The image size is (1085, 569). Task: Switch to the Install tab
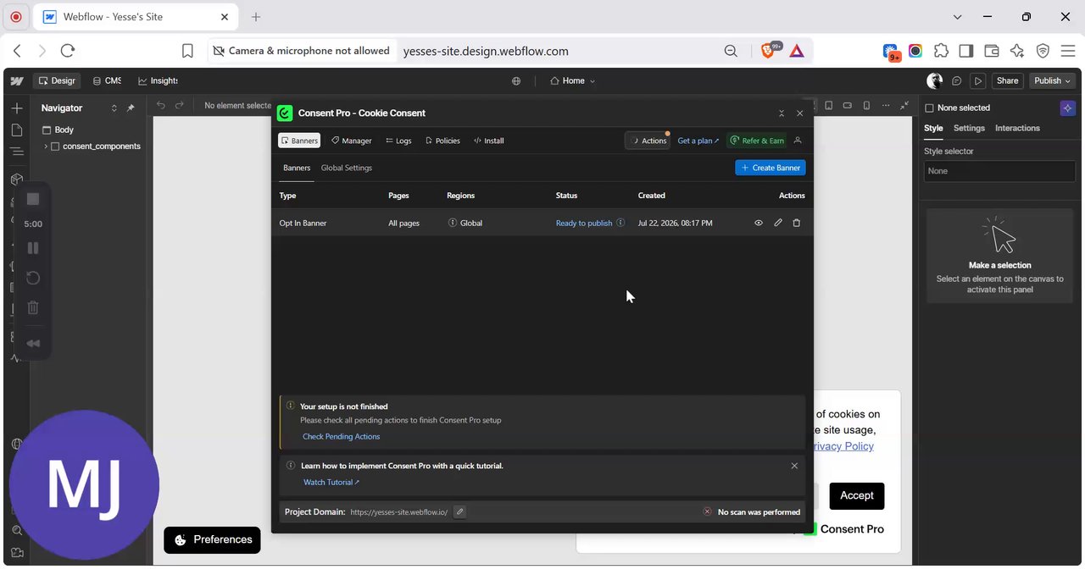coord(489,141)
